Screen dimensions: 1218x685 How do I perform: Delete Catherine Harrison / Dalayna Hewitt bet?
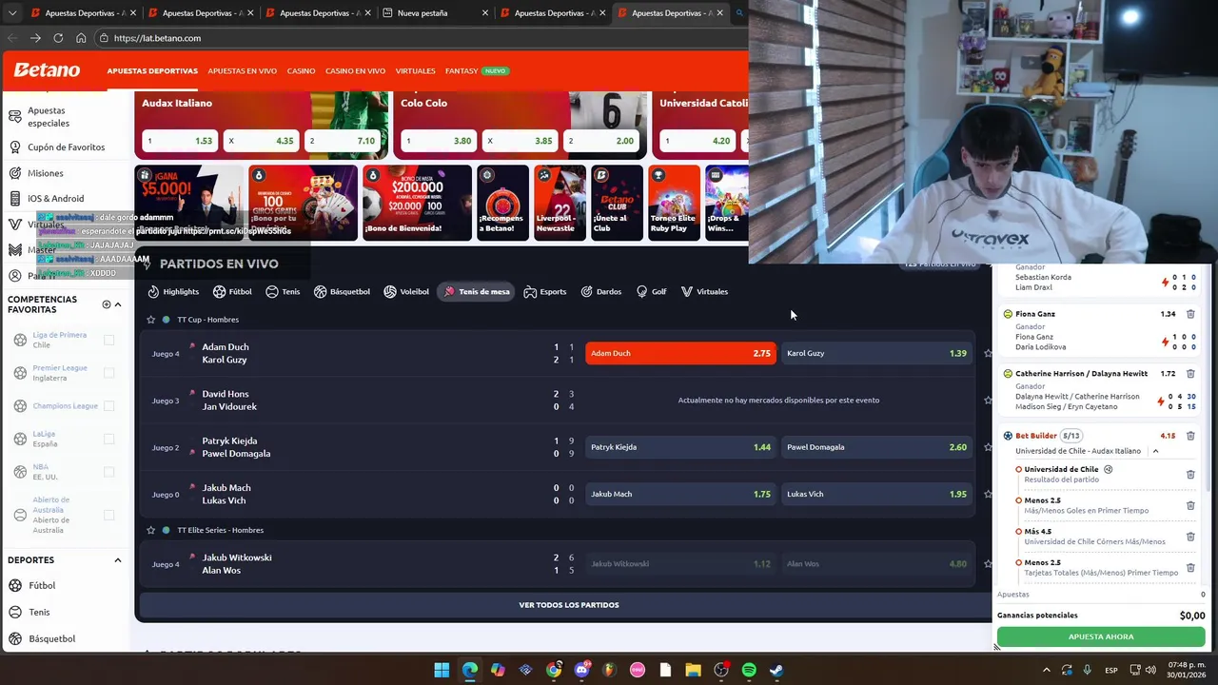[x=1190, y=374]
